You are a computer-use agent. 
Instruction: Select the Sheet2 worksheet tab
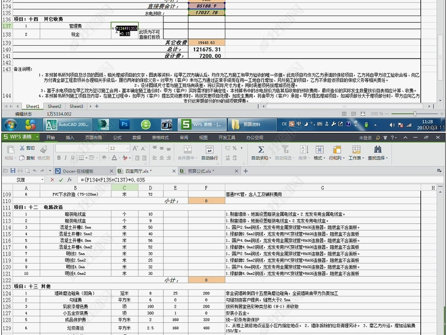(x=55, y=106)
